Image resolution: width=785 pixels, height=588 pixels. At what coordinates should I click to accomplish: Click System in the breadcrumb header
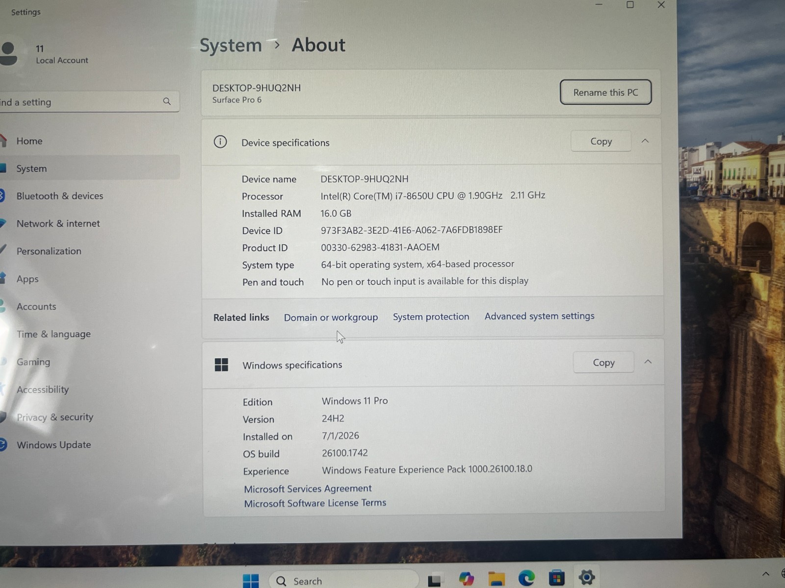231,46
